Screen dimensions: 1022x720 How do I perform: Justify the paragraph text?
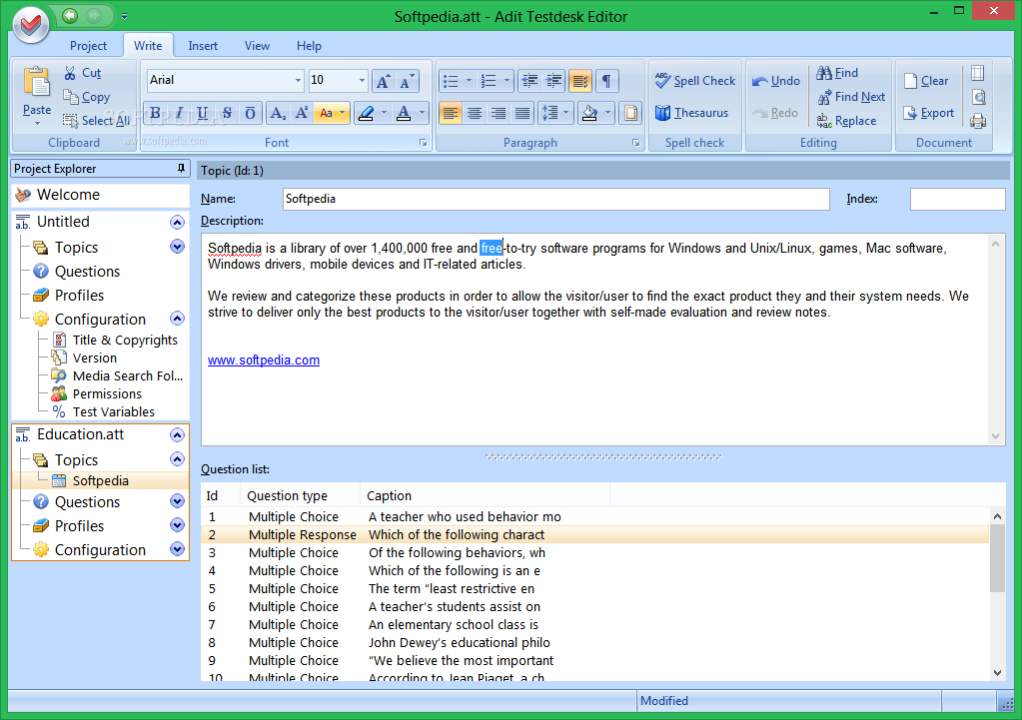(522, 114)
